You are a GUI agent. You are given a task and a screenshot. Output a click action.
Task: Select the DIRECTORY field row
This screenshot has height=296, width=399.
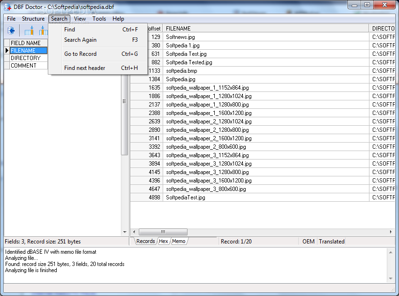29,58
